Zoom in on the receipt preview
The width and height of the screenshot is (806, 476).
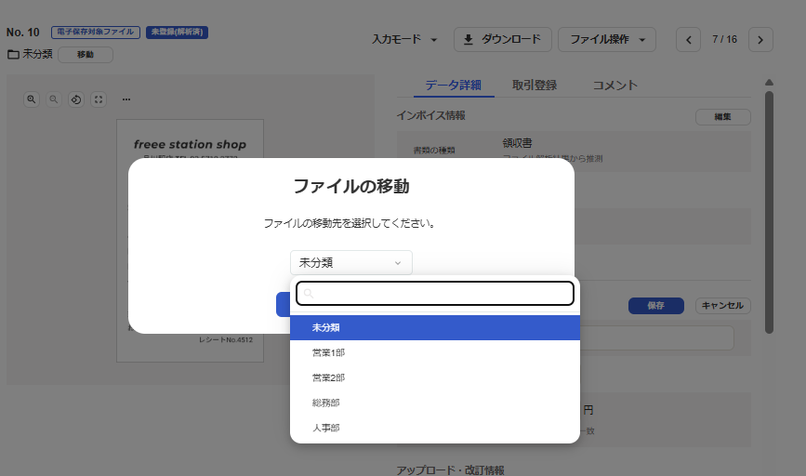(x=32, y=99)
